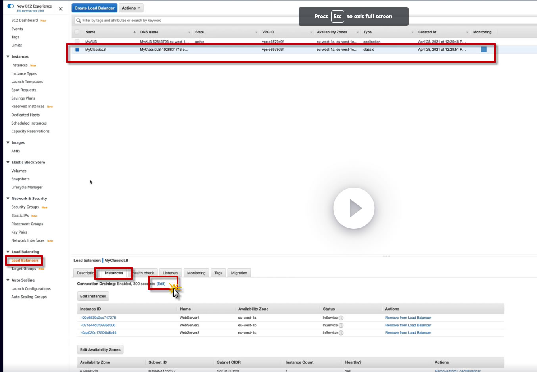537x372 pixels.
Task: Click the Edit Instances button
Action: coord(93,296)
